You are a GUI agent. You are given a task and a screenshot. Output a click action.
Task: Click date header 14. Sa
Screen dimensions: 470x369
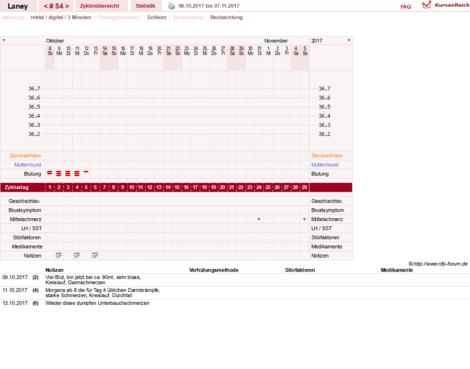pyautogui.click(x=104, y=51)
